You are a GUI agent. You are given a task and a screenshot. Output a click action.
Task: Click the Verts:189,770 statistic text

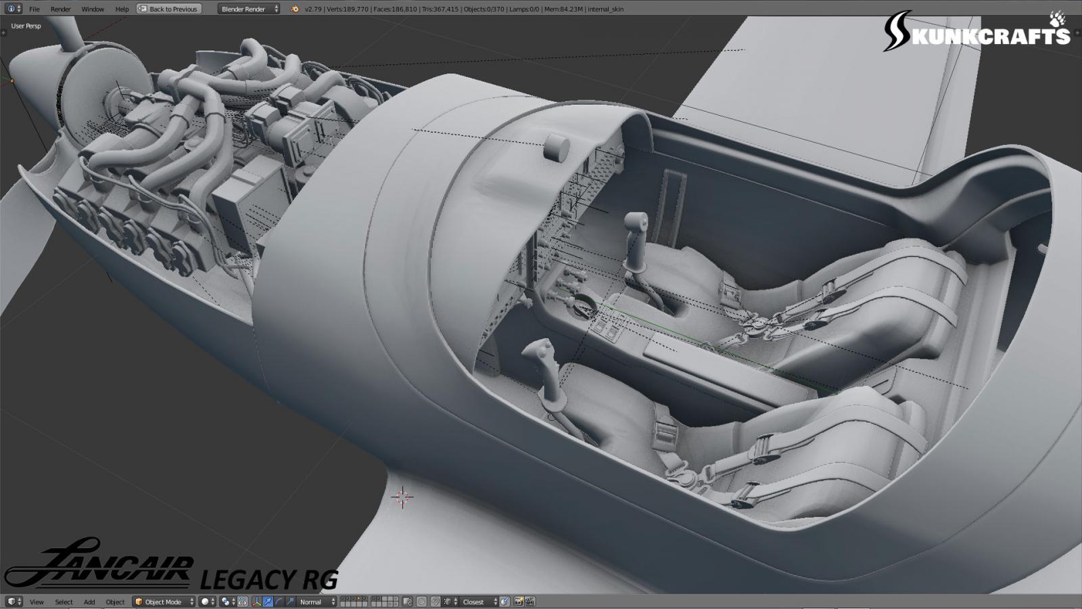348,9
